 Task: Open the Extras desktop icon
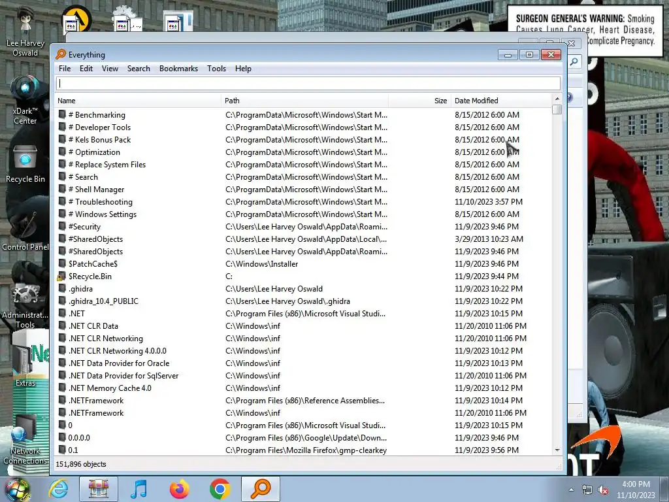[25, 363]
